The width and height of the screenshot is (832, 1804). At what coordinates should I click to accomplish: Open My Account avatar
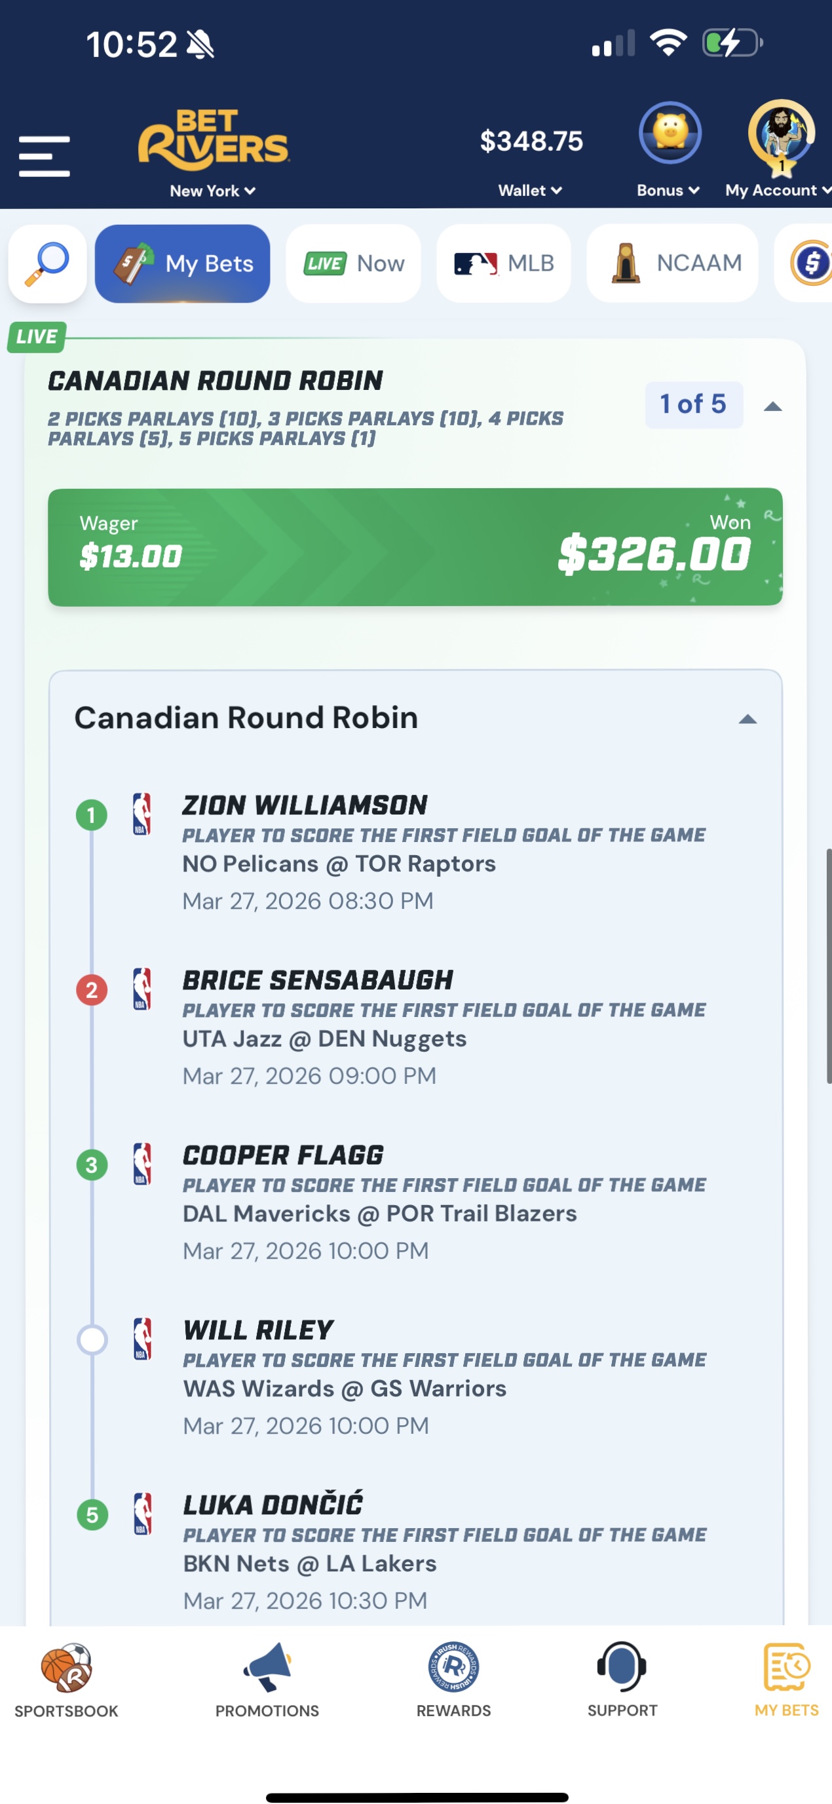click(780, 134)
